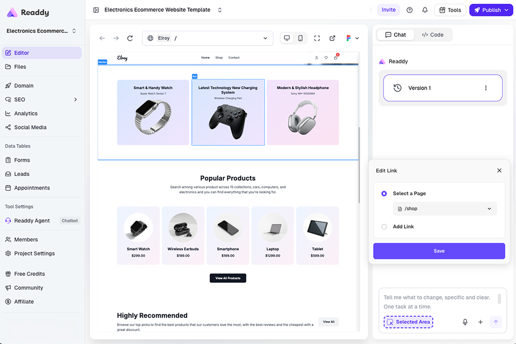
Task: Save the link settings
Action: tap(439, 251)
